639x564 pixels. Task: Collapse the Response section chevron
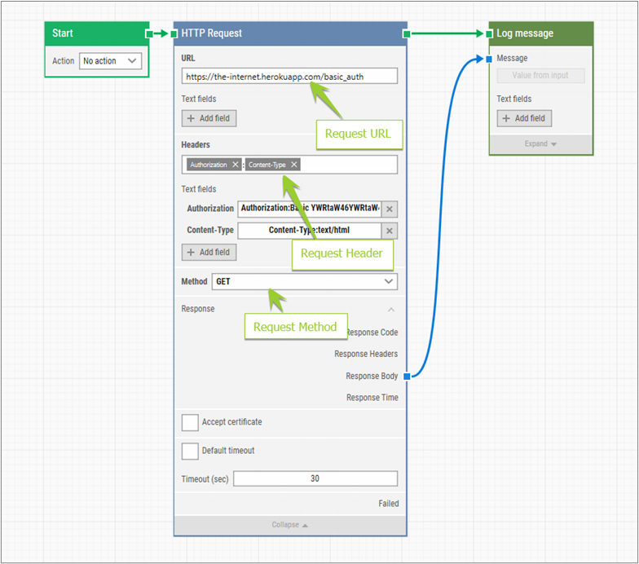tap(390, 310)
